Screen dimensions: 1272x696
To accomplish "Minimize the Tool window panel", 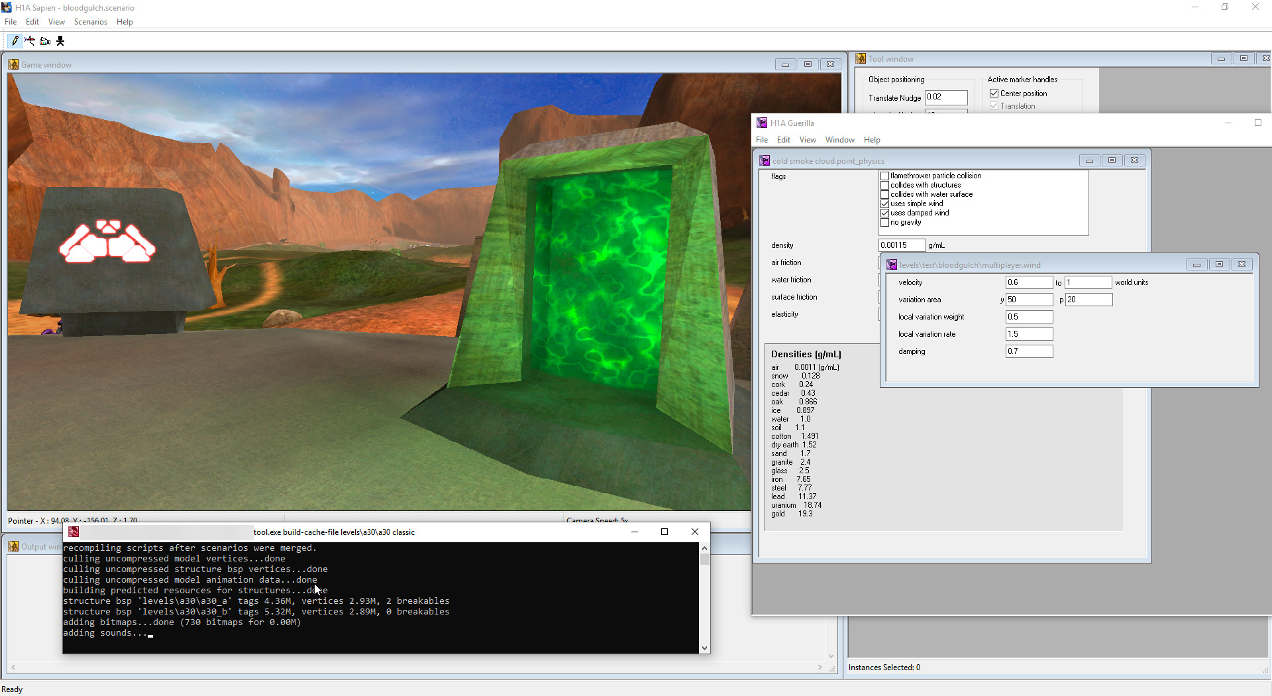I will coord(1221,58).
